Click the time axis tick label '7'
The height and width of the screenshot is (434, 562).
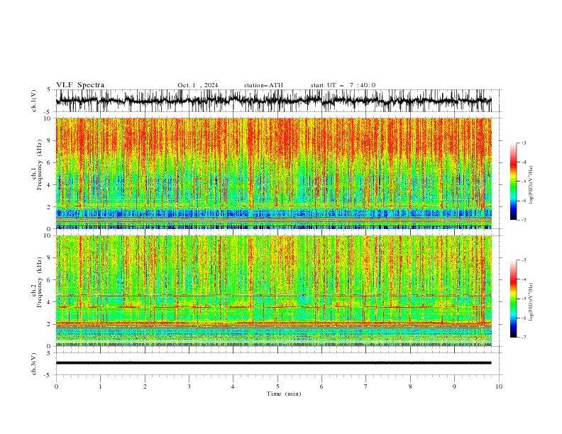[x=366, y=386]
